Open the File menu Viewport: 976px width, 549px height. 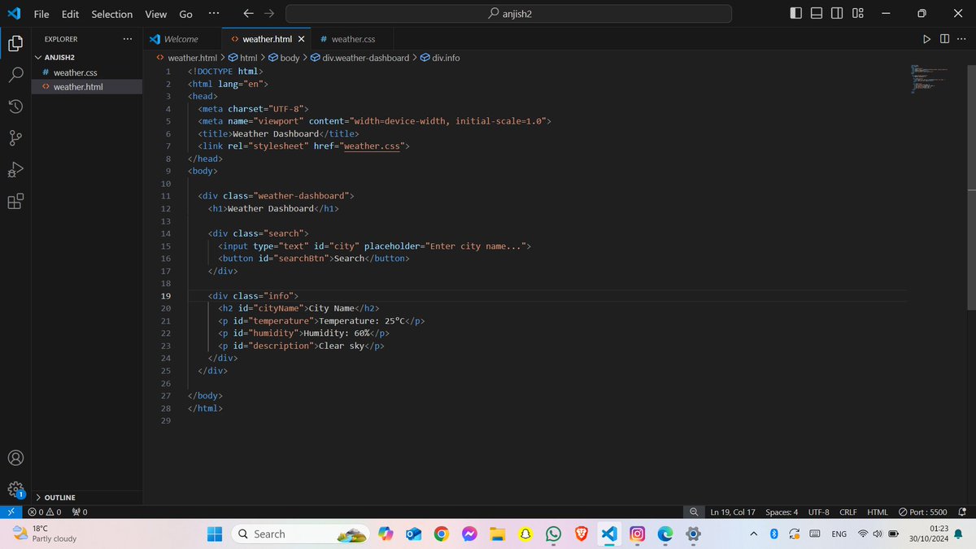pyautogui.click(x=41, y=14)
